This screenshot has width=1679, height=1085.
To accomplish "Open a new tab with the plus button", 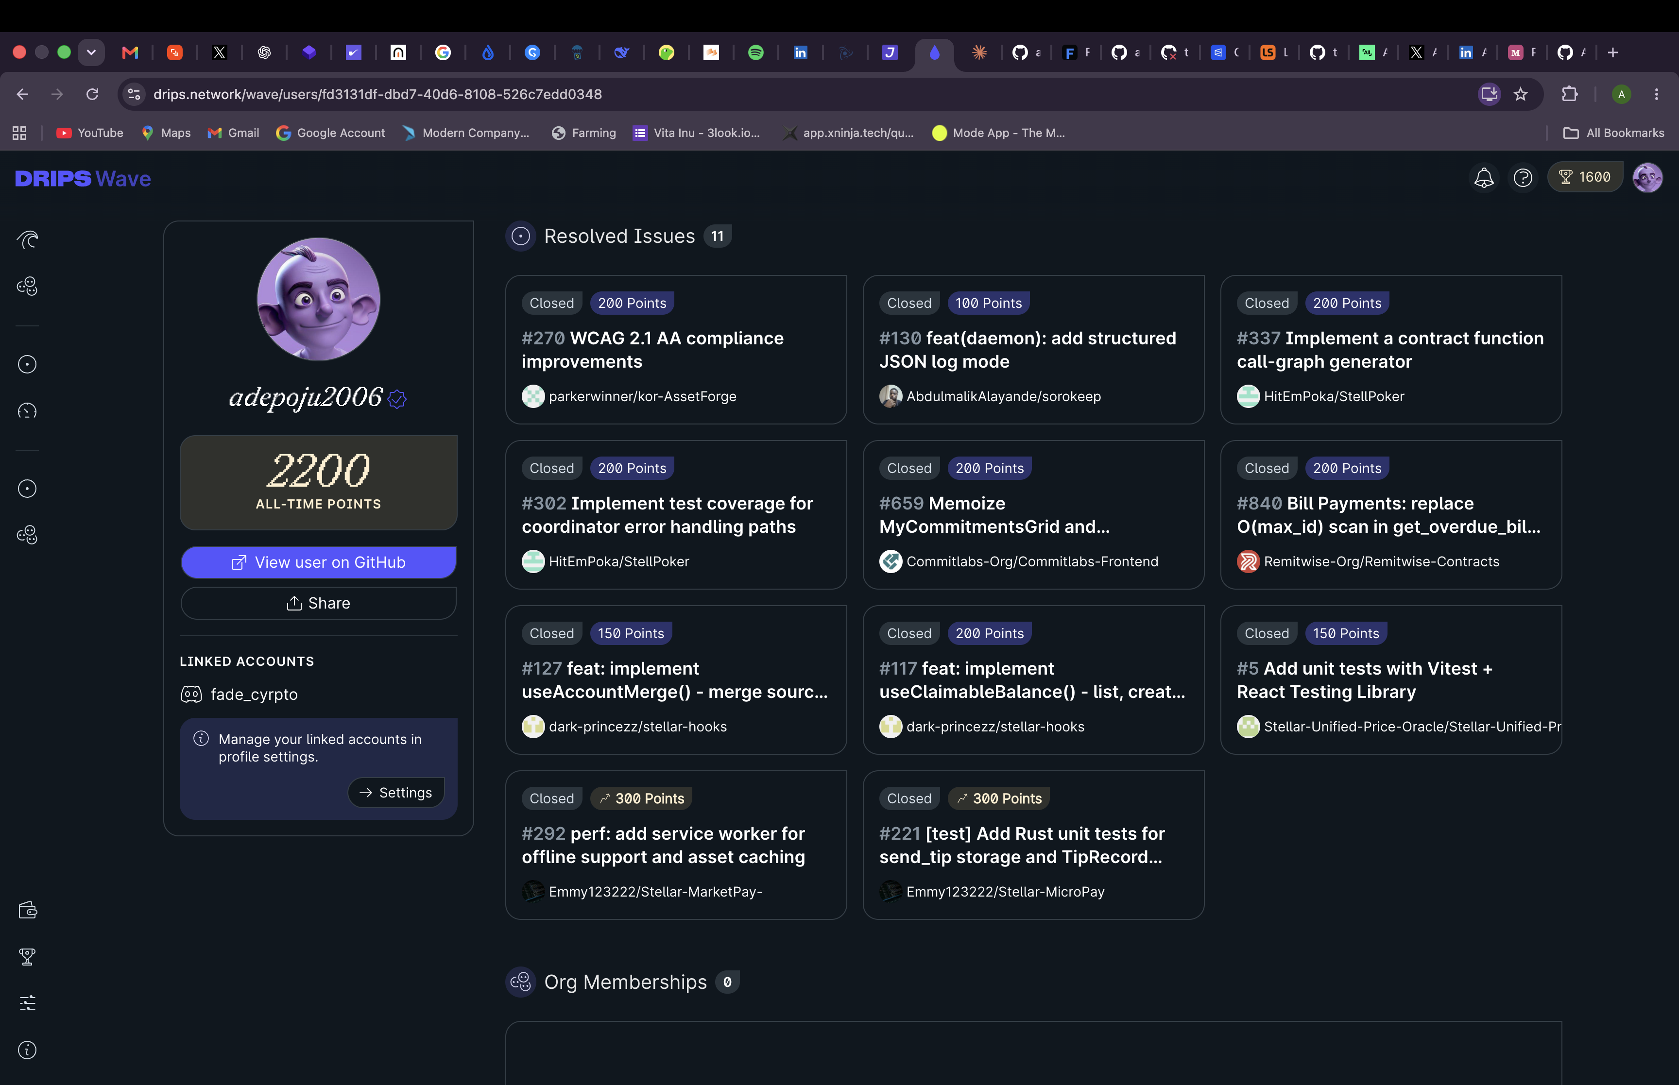I will [x=1613, y=52].
